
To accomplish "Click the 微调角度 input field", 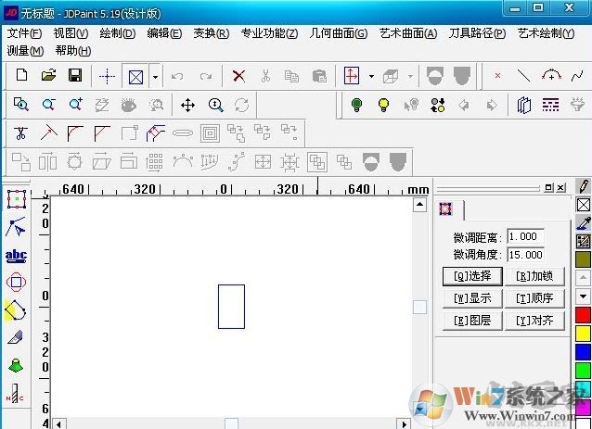I will [x=525, y=255].
